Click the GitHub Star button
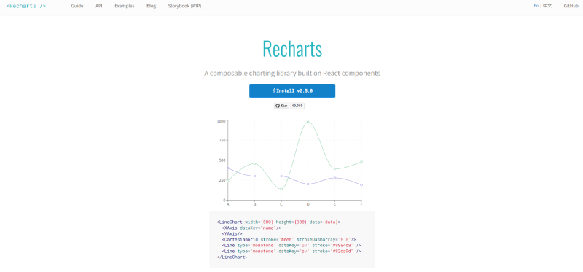The height and width of the screenshot is (272, 583). [281, 106]
